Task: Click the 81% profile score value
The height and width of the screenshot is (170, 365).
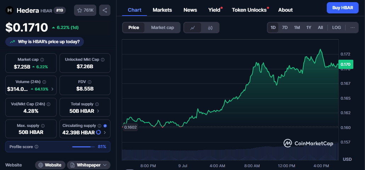Action: (102, 147)
